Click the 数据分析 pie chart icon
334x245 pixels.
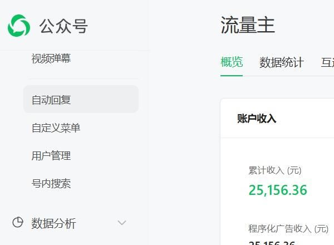pyautogui.click(x=18, y=223)
